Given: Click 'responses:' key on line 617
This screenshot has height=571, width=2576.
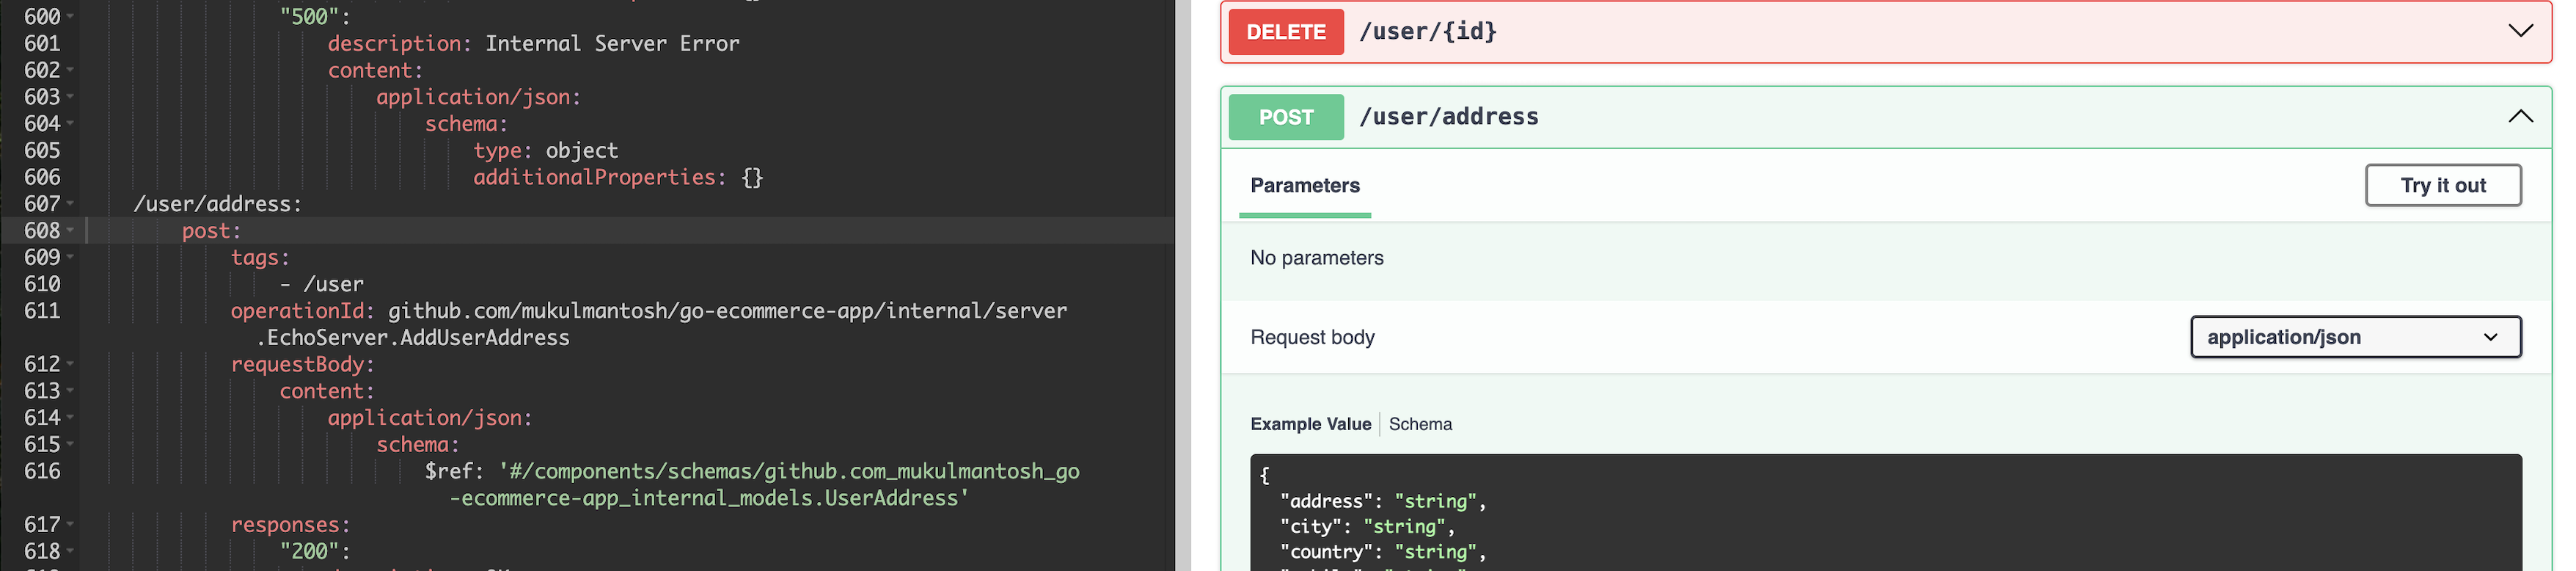Looking at the screenshot, I should click(x=290, y=525).
